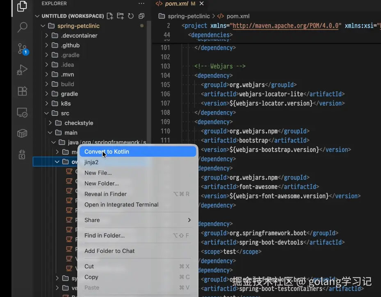The height and width of the screenshot is (297, 381).
Task: Choose Reveal in Finder
Action: click(x=138, y=194)
